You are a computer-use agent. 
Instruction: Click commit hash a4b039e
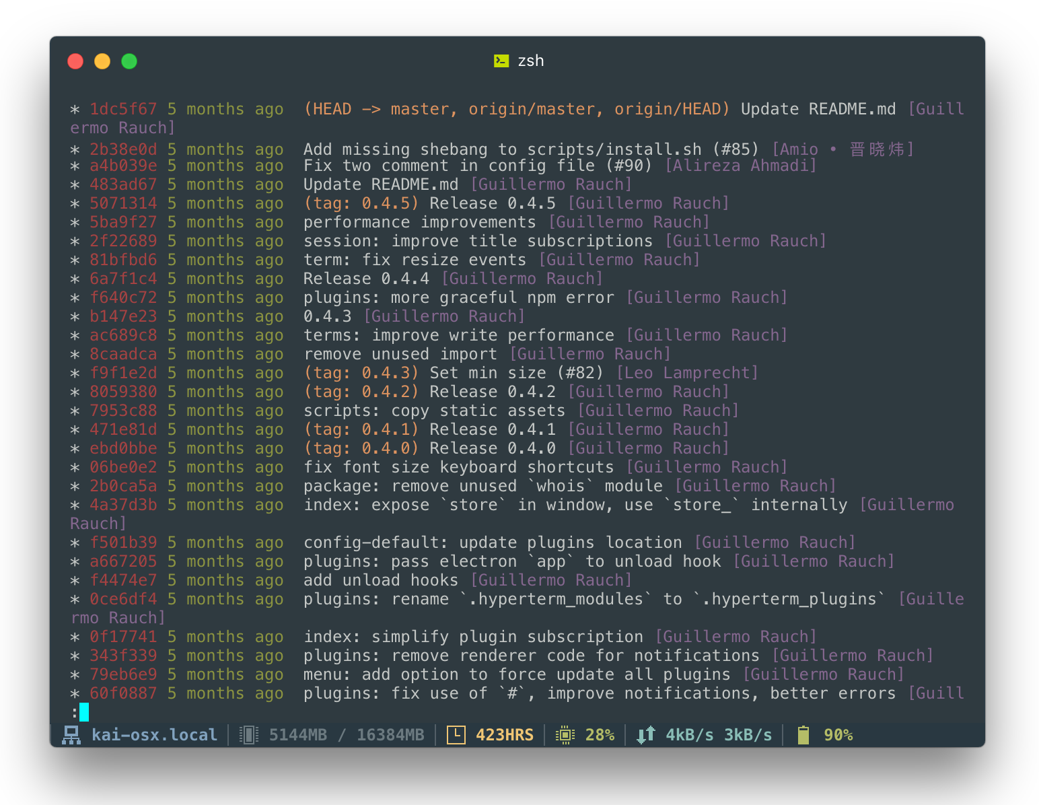coord(123,166)
